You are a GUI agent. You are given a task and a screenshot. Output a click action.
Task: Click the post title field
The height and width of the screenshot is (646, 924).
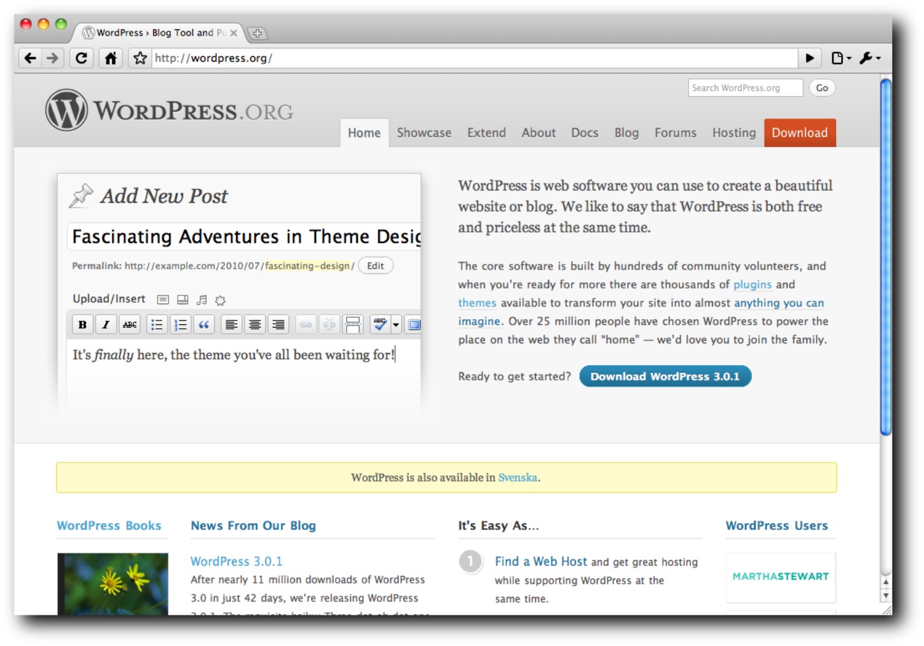click(x=244, y=236)
